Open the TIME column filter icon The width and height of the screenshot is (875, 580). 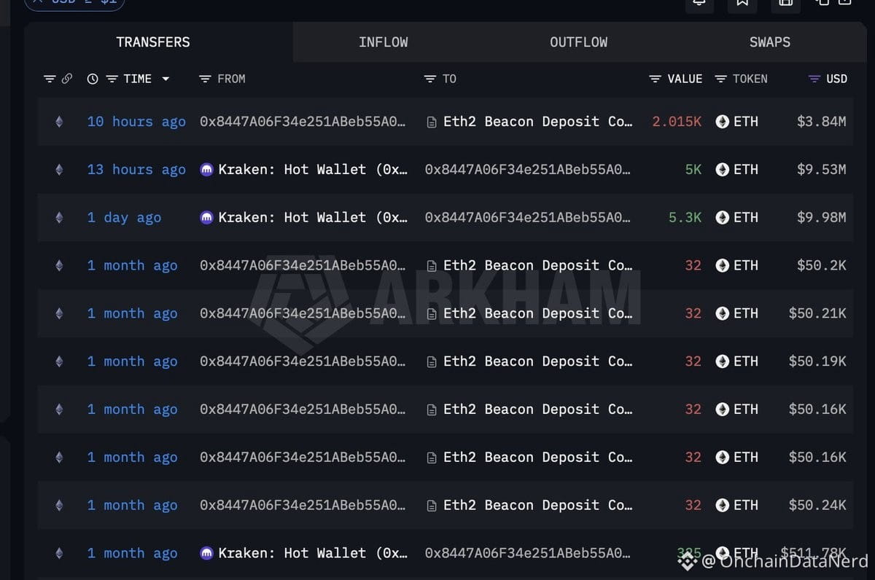coord(112,79)
